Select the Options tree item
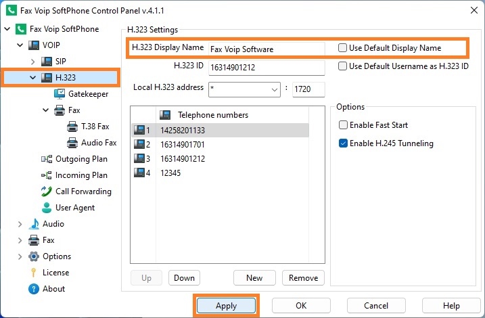Image resolution: width=485 pixels, height=318 pixels. pos(57,256)
